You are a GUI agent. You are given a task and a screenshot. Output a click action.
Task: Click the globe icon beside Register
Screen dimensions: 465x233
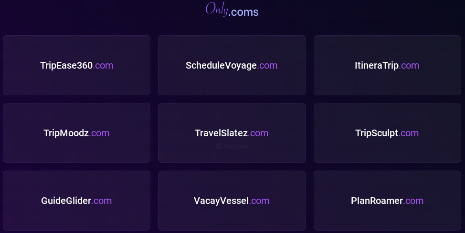(x=219, y=147)
